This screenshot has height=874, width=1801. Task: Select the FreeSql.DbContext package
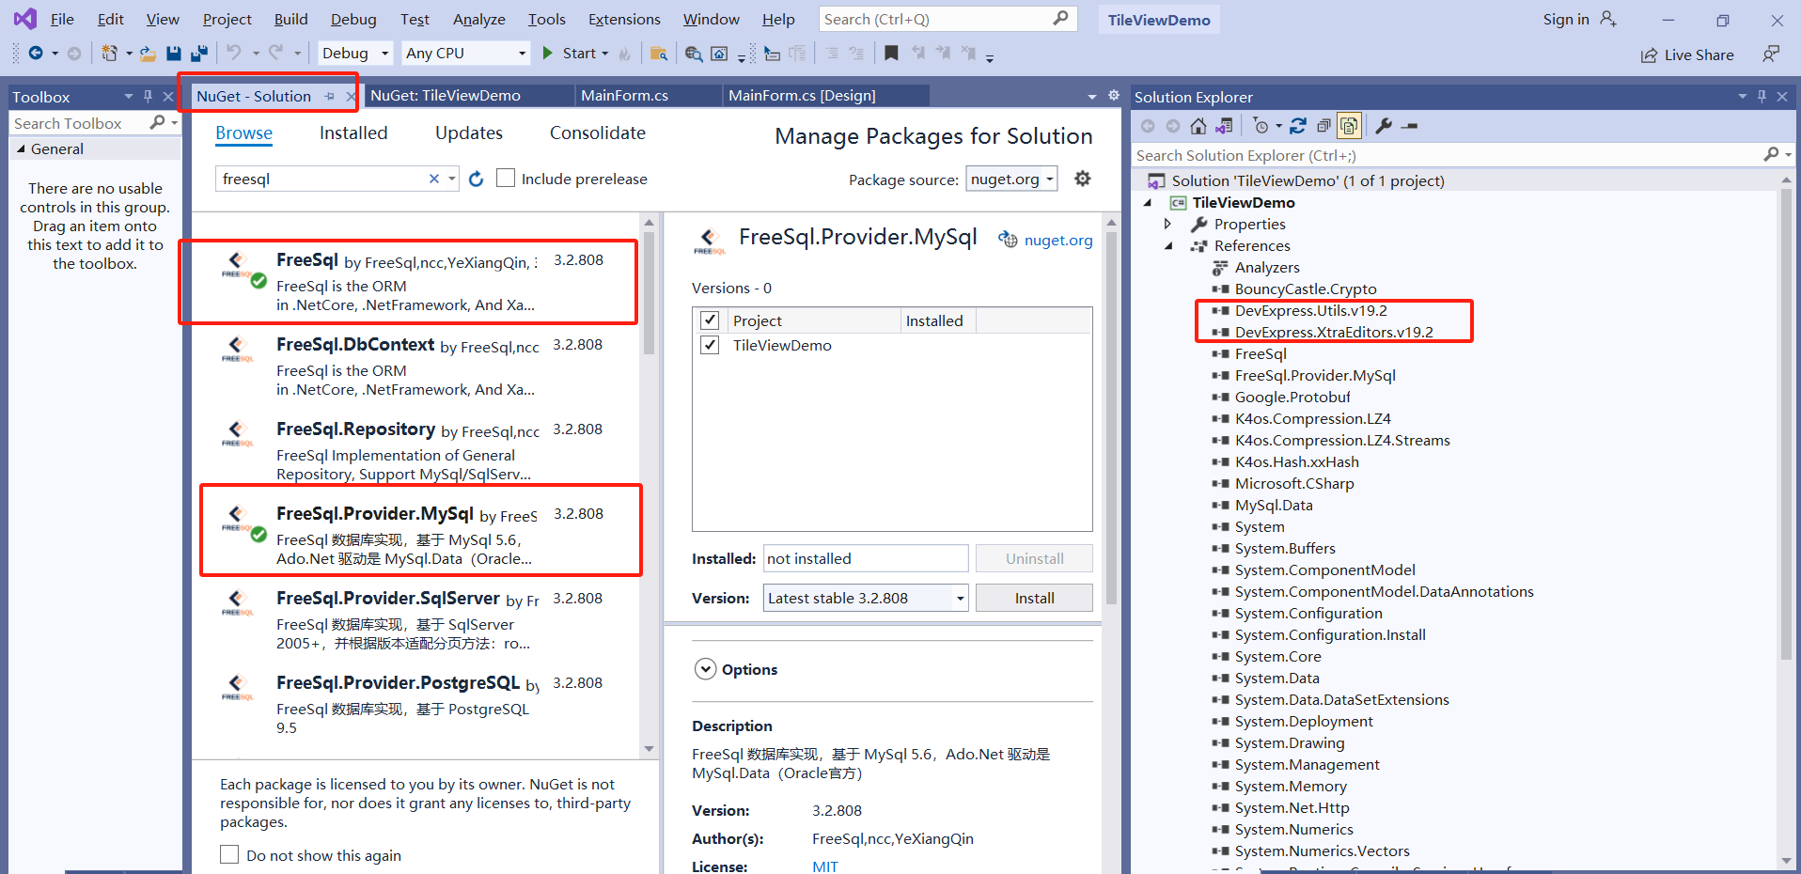click(x=415, y=367)
